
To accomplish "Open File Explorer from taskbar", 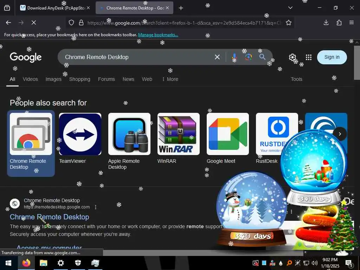I will [x=43, y=263].
